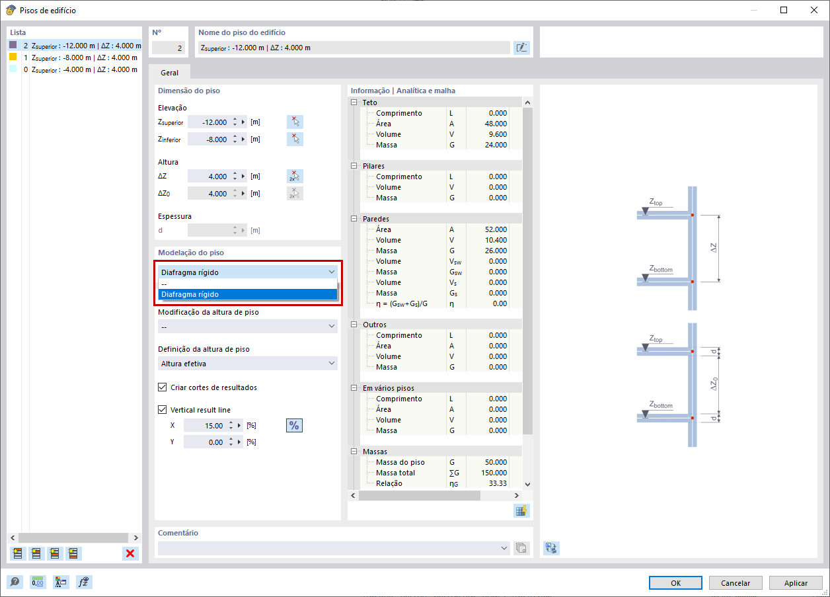The height and width of the screenshot is (597, 830).
Task: Click the X percent field
Action: 204,426
